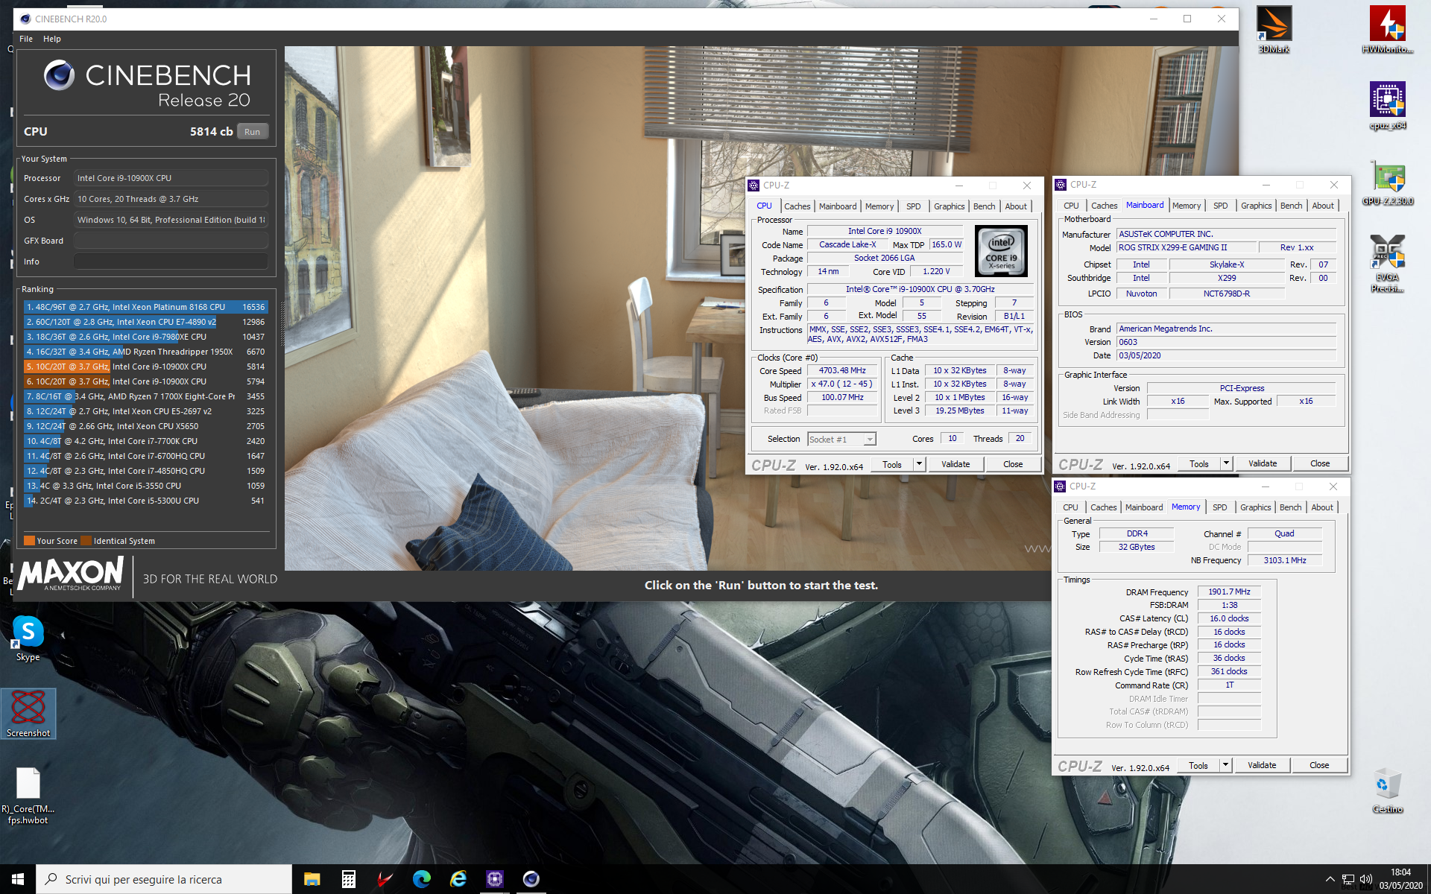Click the title-bar icon of the Mainboard CPU-Z window
1431x894 pixels.
click(x=1061, y=185)
